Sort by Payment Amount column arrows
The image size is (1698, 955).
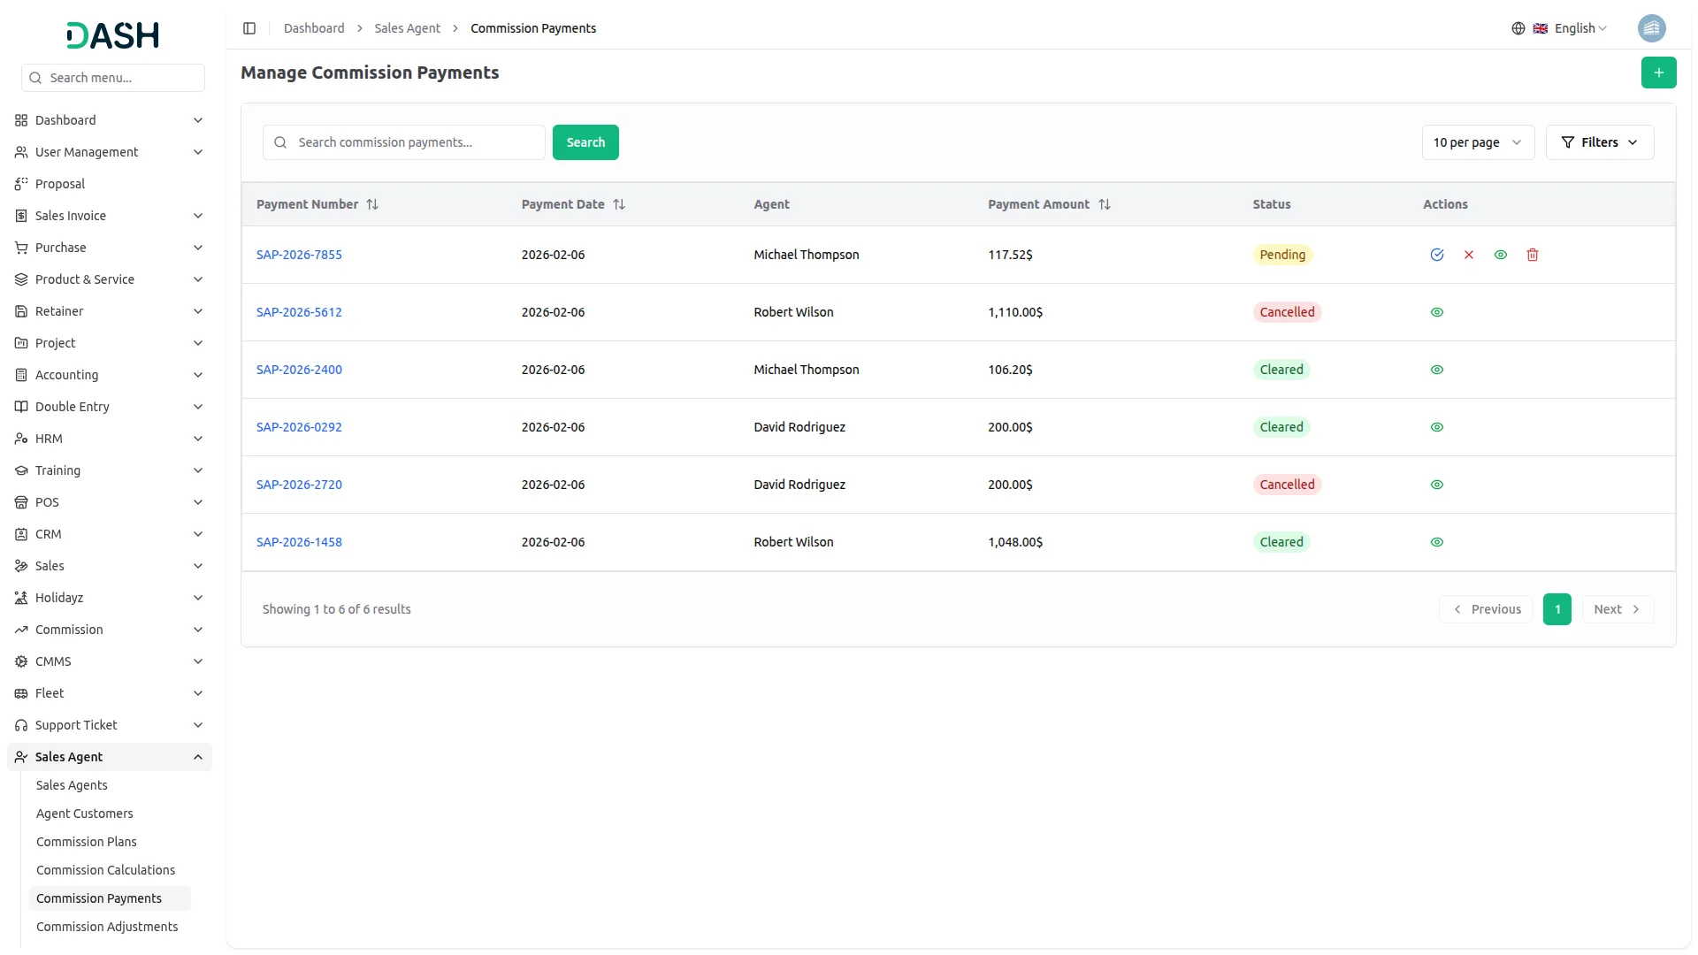coord(1104,204)
